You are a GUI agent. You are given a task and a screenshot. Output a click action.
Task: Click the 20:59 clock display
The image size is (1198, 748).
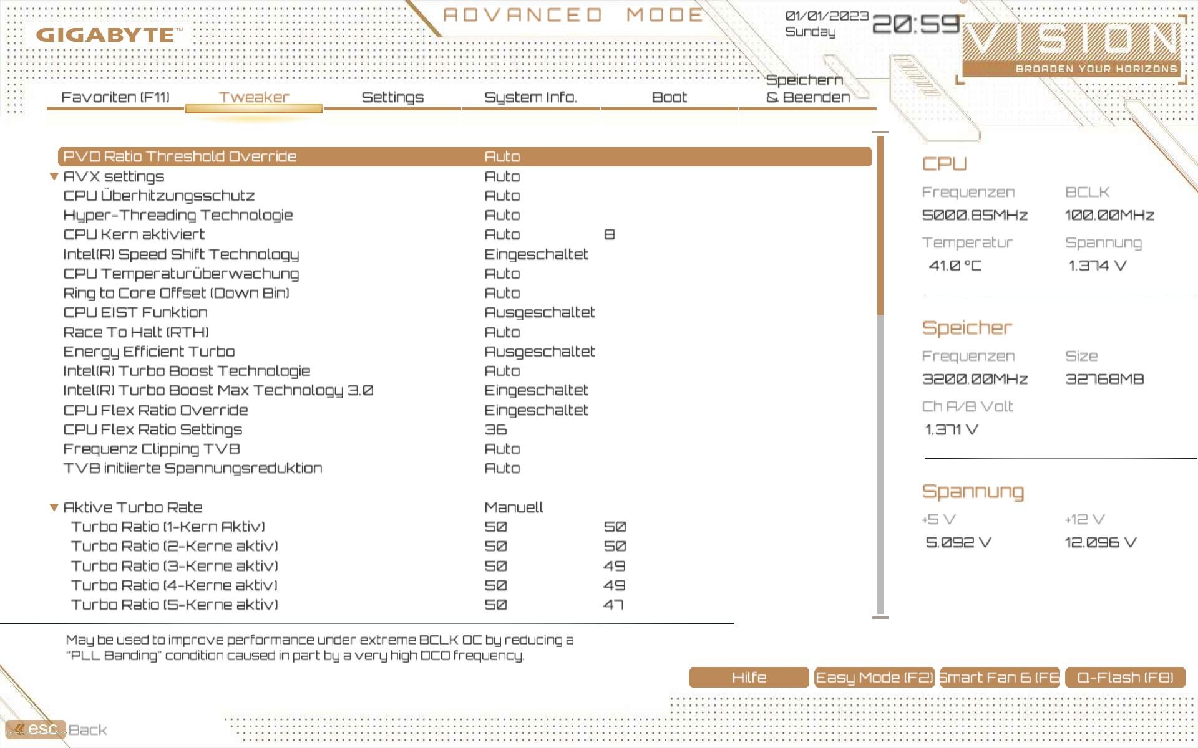click(916, 24)
